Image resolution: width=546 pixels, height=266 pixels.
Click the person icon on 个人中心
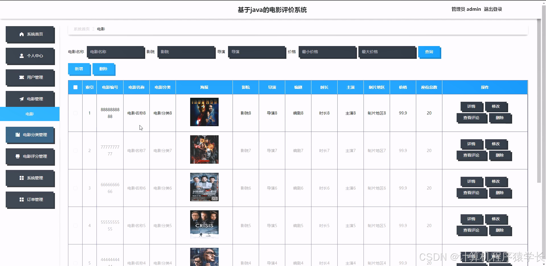coord(21,56)
